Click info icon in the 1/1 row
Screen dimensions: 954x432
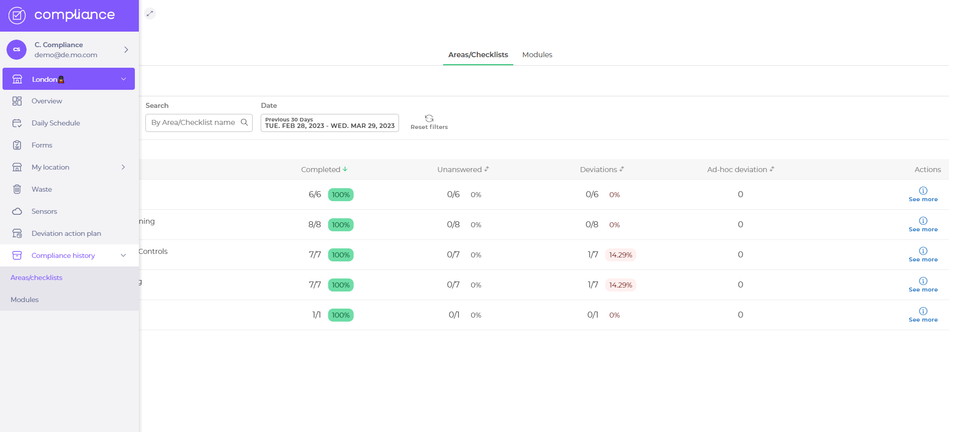pyautogui.click(x=923, y=311)
